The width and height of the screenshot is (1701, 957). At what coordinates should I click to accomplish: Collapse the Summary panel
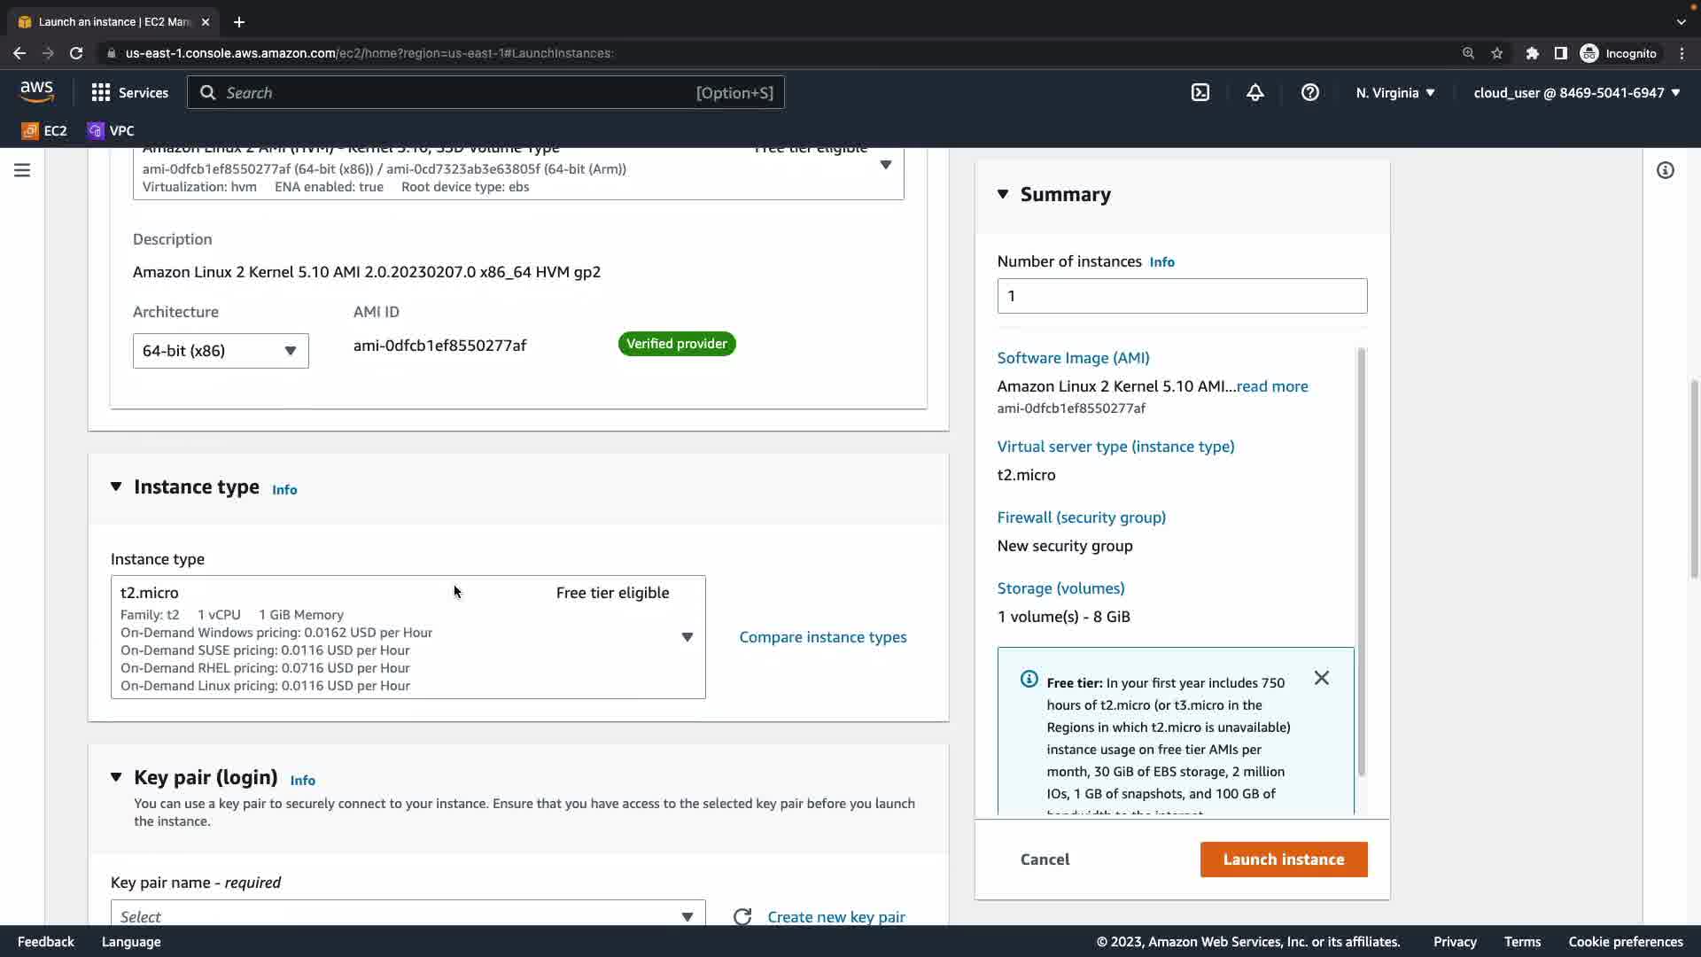point(1003,194)
